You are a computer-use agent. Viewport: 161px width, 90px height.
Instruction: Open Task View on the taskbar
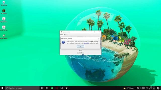(x=47, y=88)
